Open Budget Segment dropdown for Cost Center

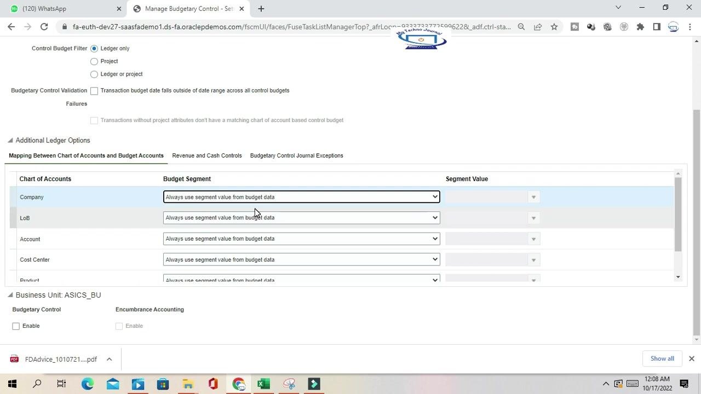(301, 259)
